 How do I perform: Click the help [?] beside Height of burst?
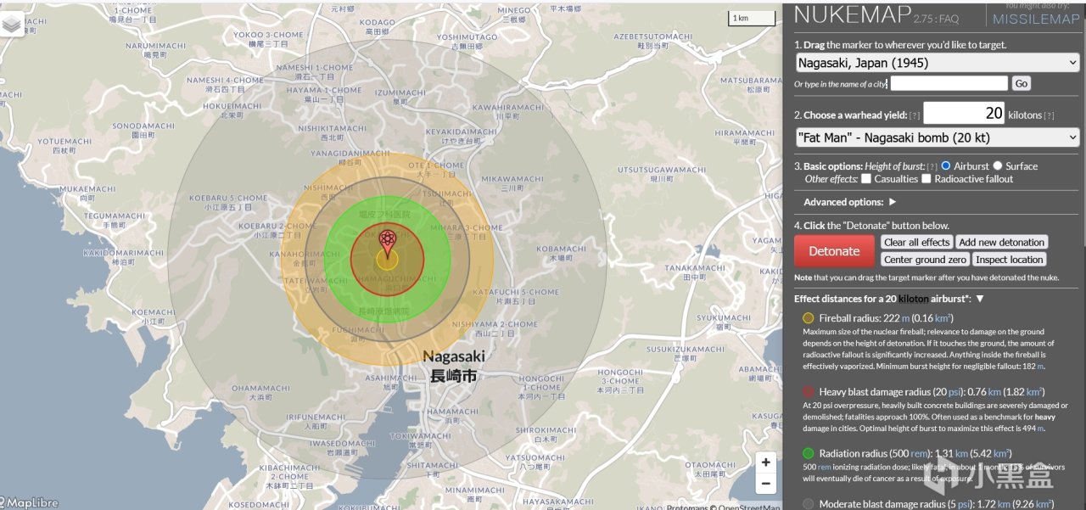[x=932, y=166]
